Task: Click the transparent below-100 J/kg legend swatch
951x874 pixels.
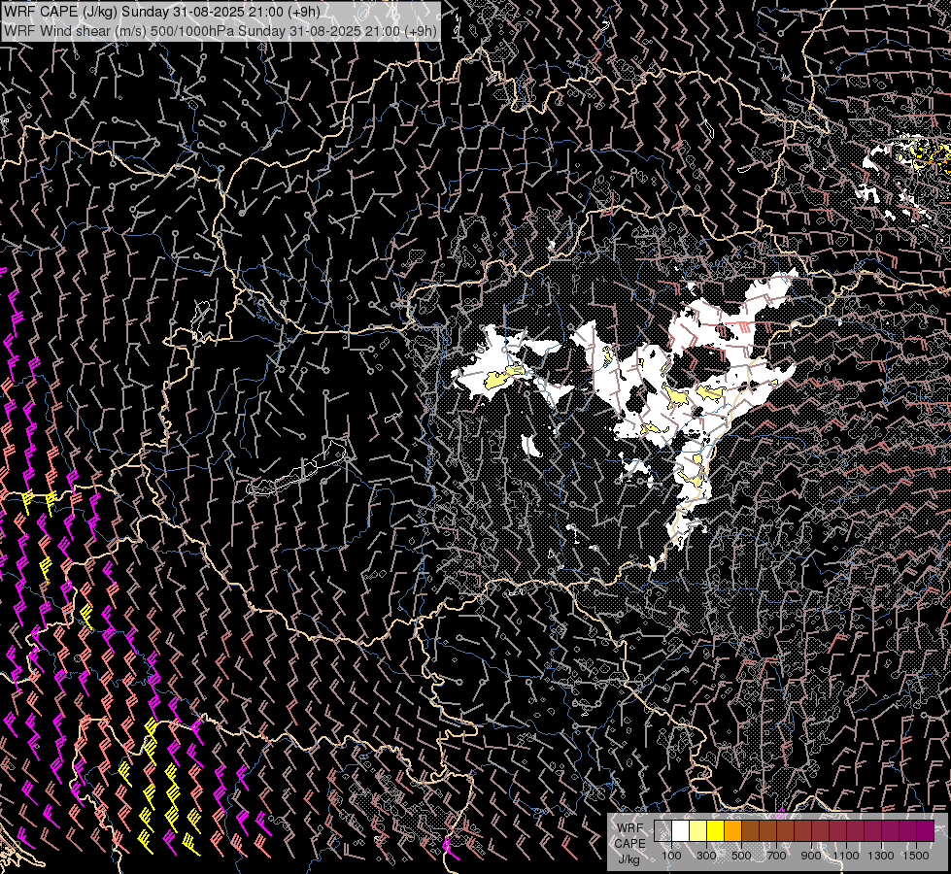Action: [662, 830]
